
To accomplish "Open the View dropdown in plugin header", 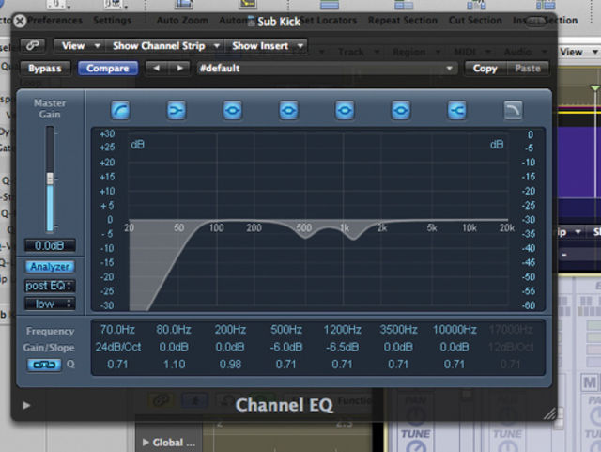I will point(81,46).
